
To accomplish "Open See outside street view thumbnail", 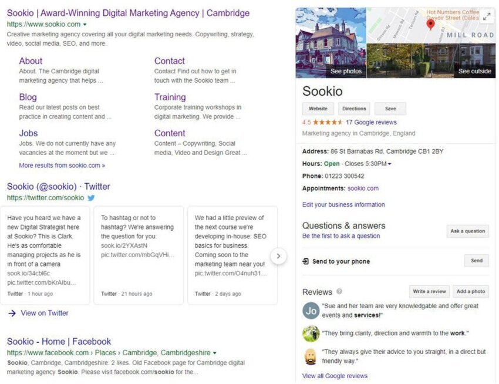I will point(431,61).
